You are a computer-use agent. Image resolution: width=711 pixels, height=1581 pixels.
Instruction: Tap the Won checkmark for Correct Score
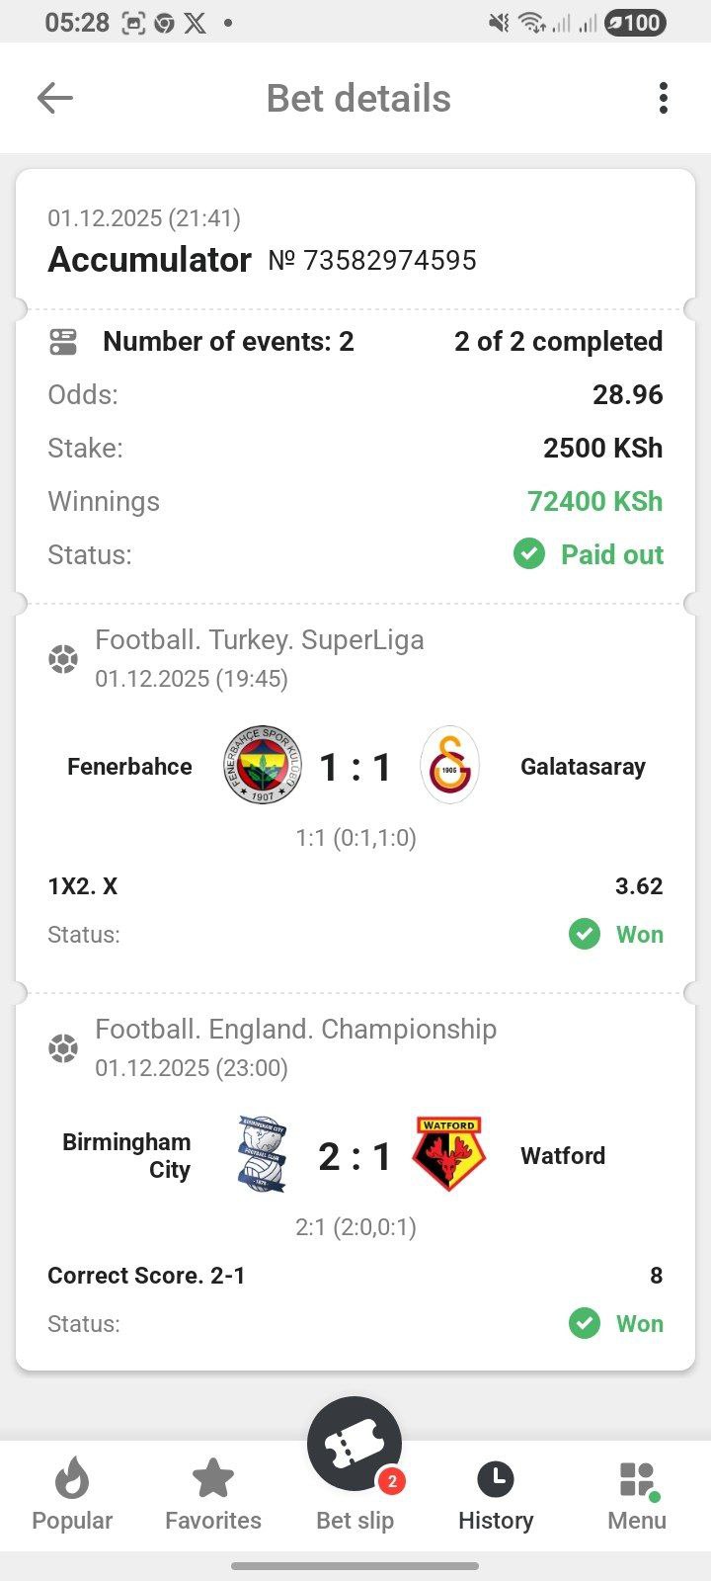pyautogui.click(x=585, y=1323)
